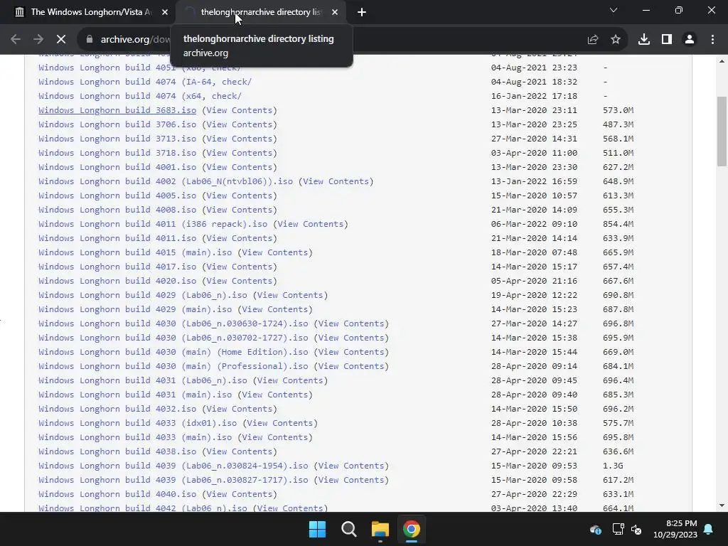Click the browser forward arrow

coord(38,40)
